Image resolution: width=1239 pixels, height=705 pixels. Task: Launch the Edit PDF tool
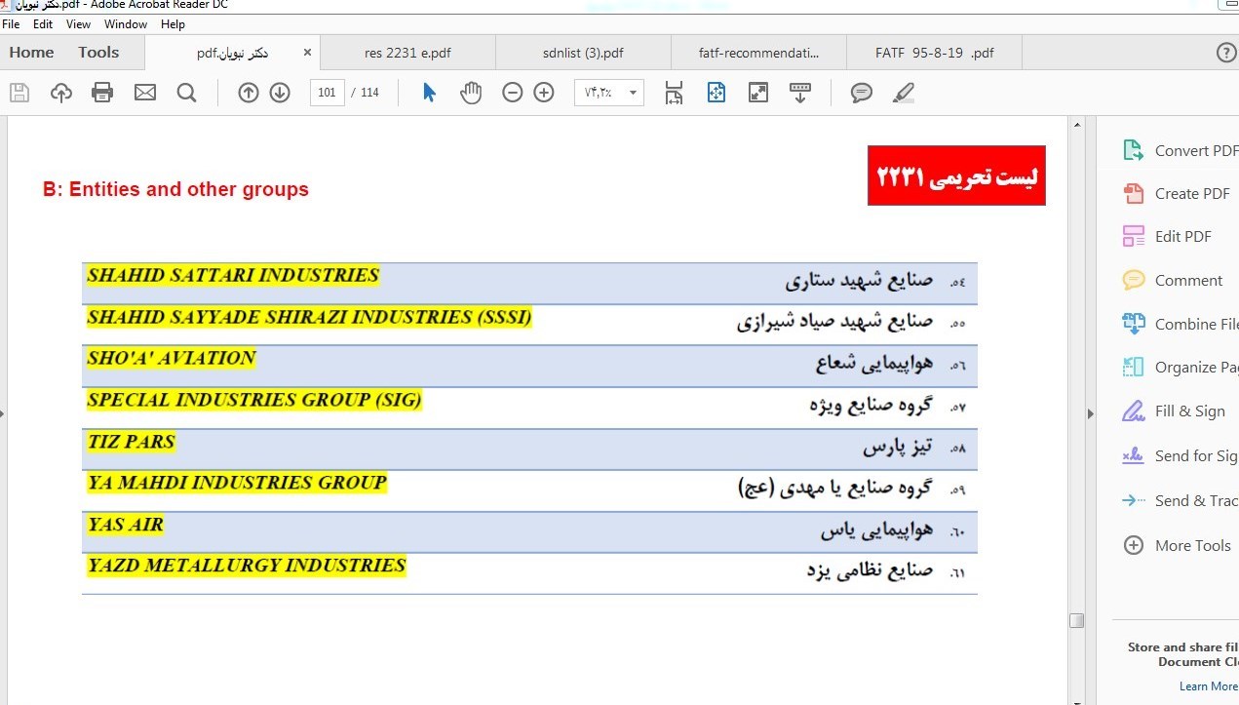[1167, 236]
